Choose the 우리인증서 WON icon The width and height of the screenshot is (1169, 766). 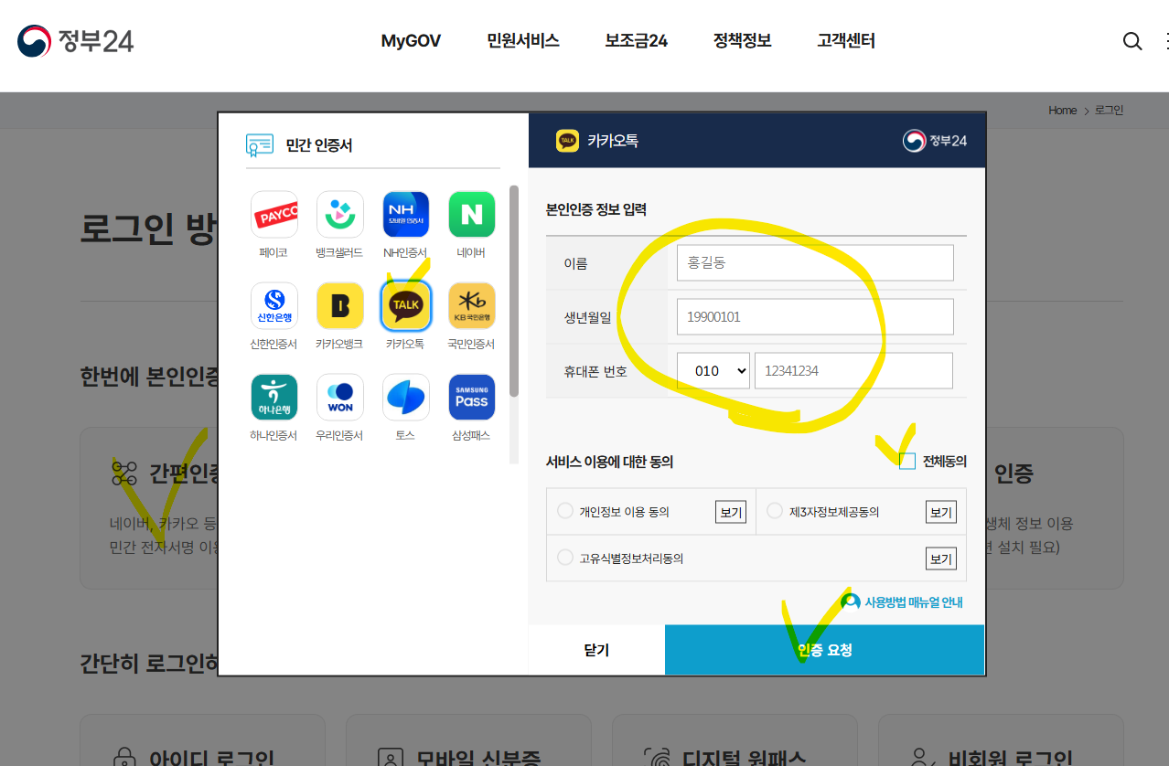pos(339,397)
